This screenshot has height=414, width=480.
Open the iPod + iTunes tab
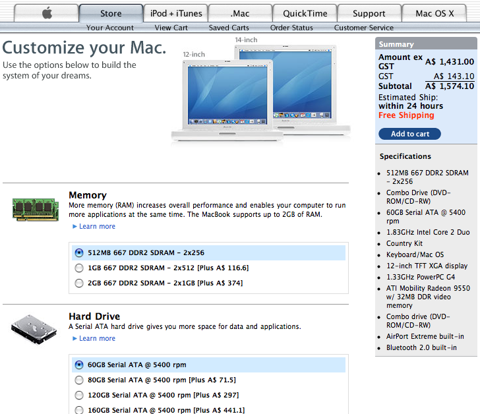click(175, 13)
